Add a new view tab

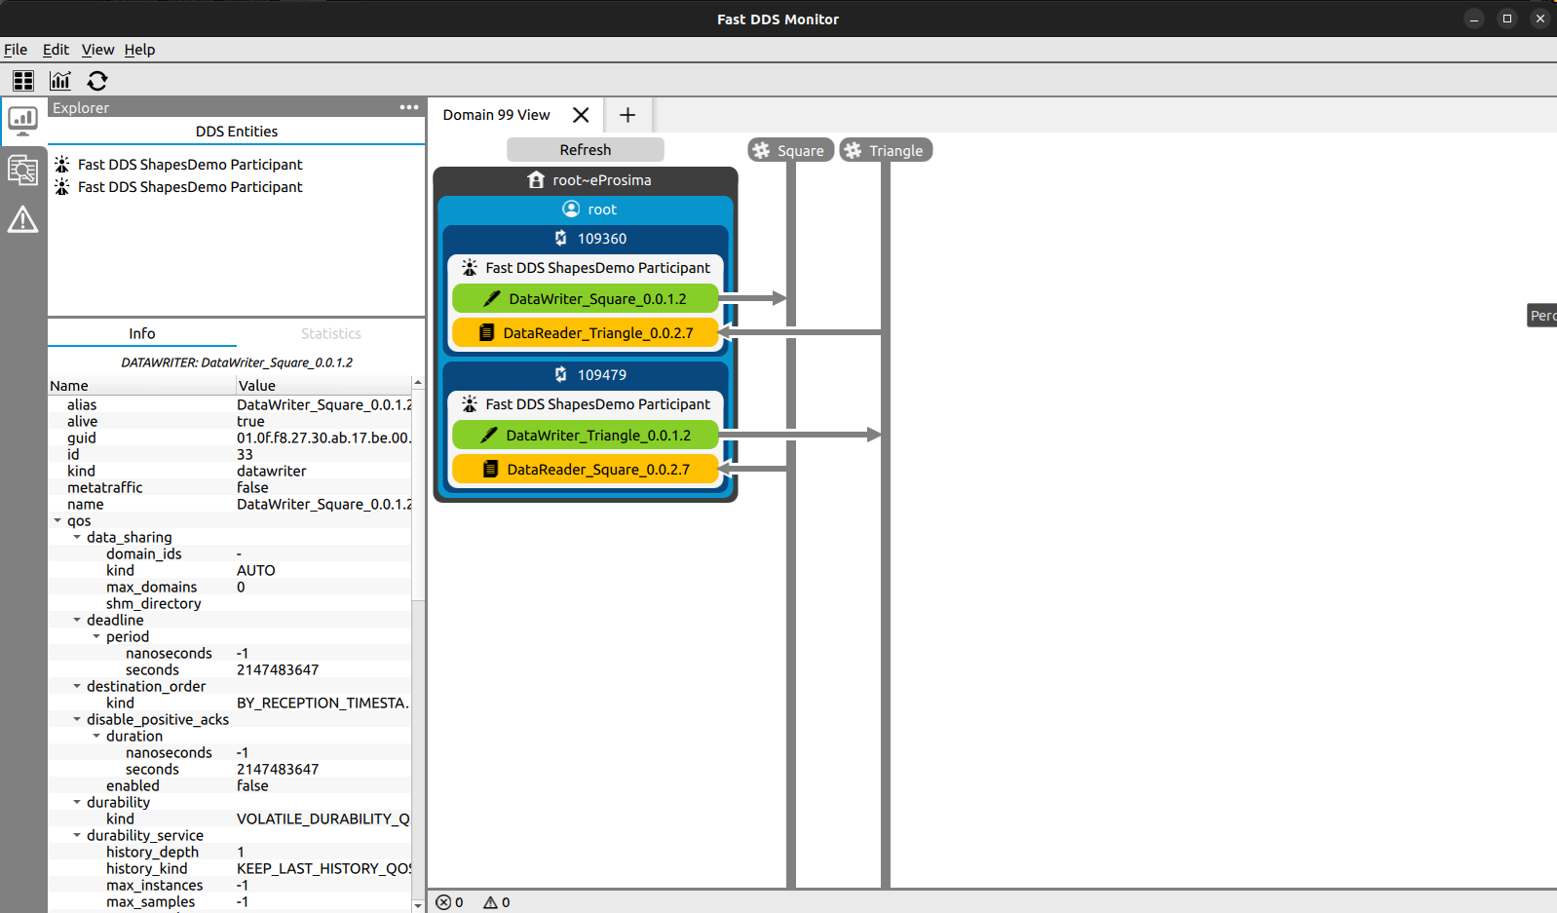(x=627, y=115)
